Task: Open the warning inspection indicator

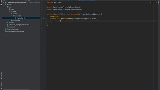Action: tap(151, 3)
